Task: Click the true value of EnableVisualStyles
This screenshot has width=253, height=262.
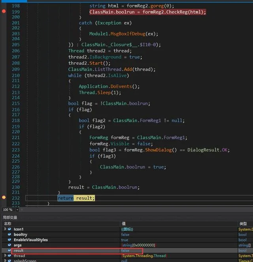Action: 125,240
